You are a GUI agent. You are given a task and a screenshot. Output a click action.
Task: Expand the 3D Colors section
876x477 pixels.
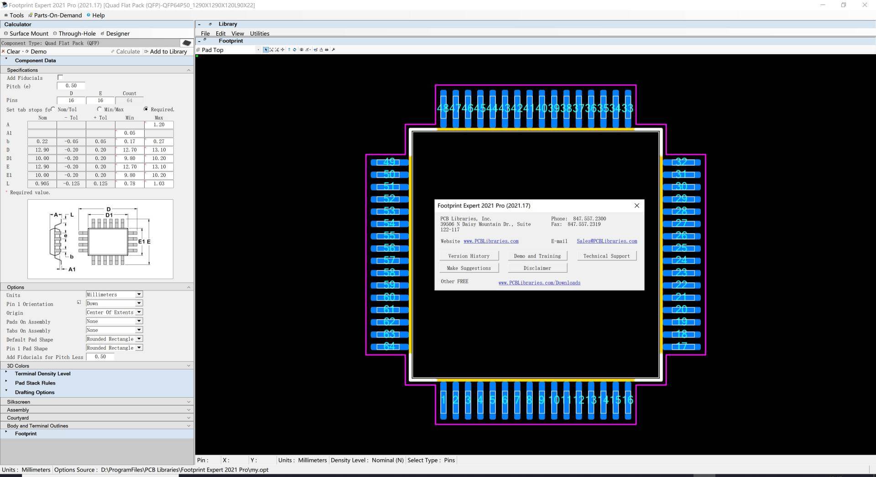coord(188,366)
